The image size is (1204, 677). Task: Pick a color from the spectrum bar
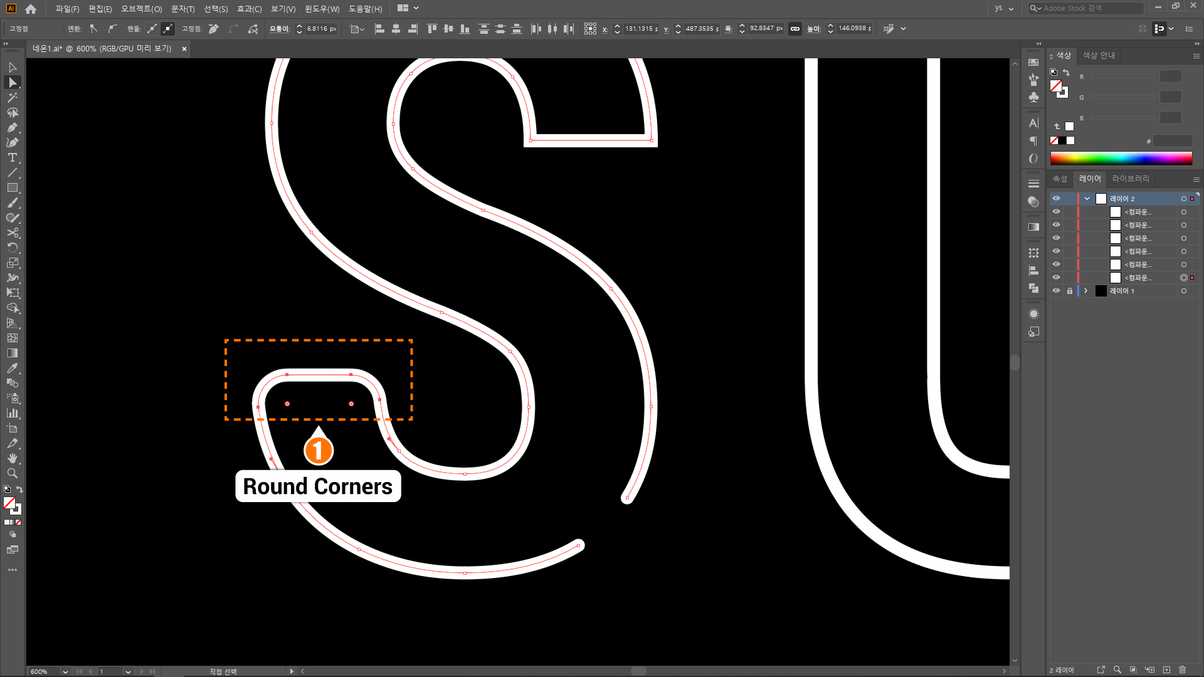pyautogui.click(x=1121, y=158)
